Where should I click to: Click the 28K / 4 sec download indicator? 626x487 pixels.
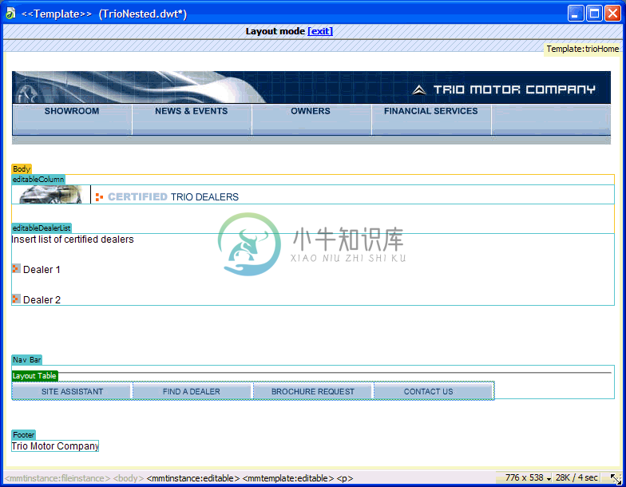pyautogui.click(x=576, y=477)
